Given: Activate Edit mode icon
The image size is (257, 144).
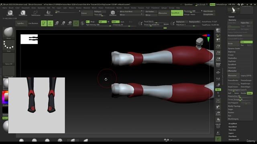Looking at the screenshot, I should (x=44, y=23).
